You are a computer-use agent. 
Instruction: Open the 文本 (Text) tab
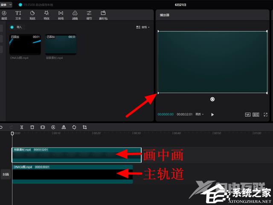pos(18,15)
